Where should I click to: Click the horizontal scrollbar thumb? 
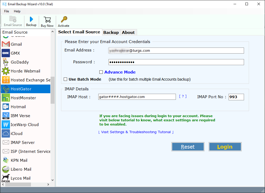18,184
